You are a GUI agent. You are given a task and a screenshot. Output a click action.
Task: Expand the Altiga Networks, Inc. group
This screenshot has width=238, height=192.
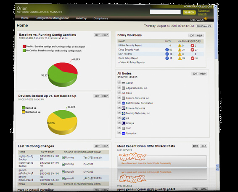[x=119, y=88]
